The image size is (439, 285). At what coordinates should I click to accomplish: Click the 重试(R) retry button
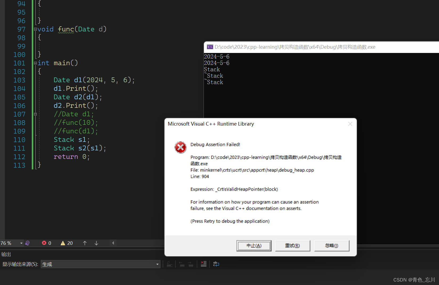[x=293, y=246]
